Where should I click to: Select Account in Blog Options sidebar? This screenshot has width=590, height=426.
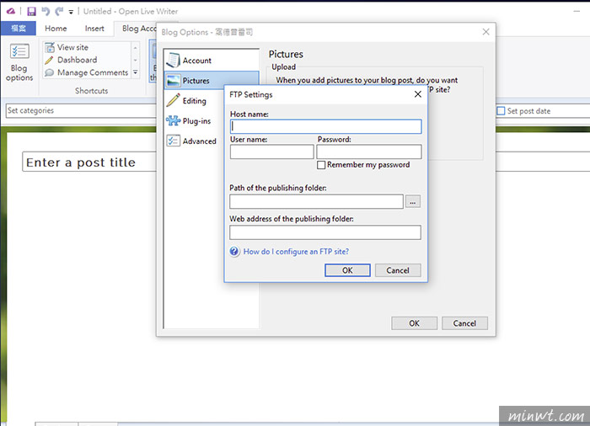pyautogui.click(x=212, y=60)
